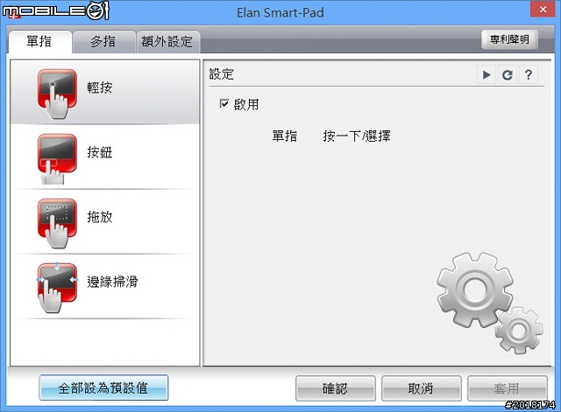Reset settings with the refresh icon
The width and height of the screenshot is (561, 412).
[x=508, y=75]
